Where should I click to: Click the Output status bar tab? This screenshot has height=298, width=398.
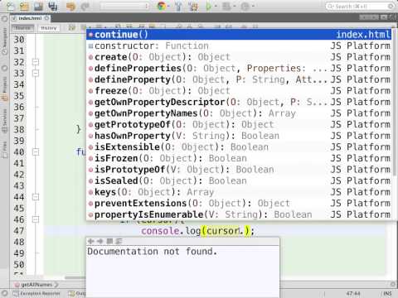tap(77, 294)
